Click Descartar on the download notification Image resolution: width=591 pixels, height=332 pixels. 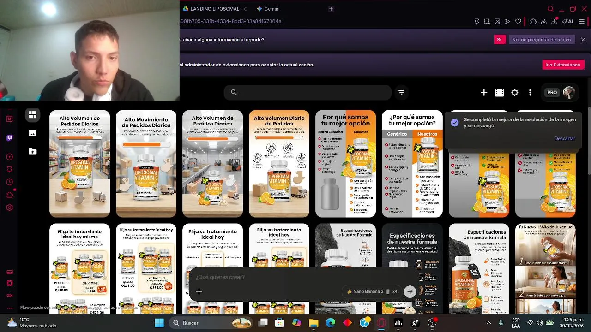[565, 138]
